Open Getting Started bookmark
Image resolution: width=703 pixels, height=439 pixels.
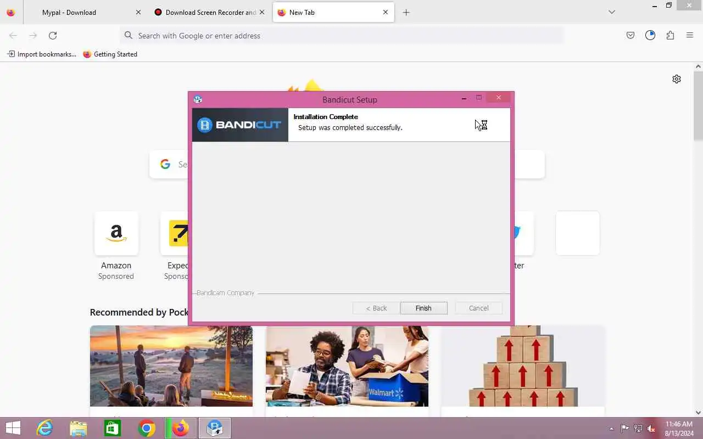coord(110,54)
